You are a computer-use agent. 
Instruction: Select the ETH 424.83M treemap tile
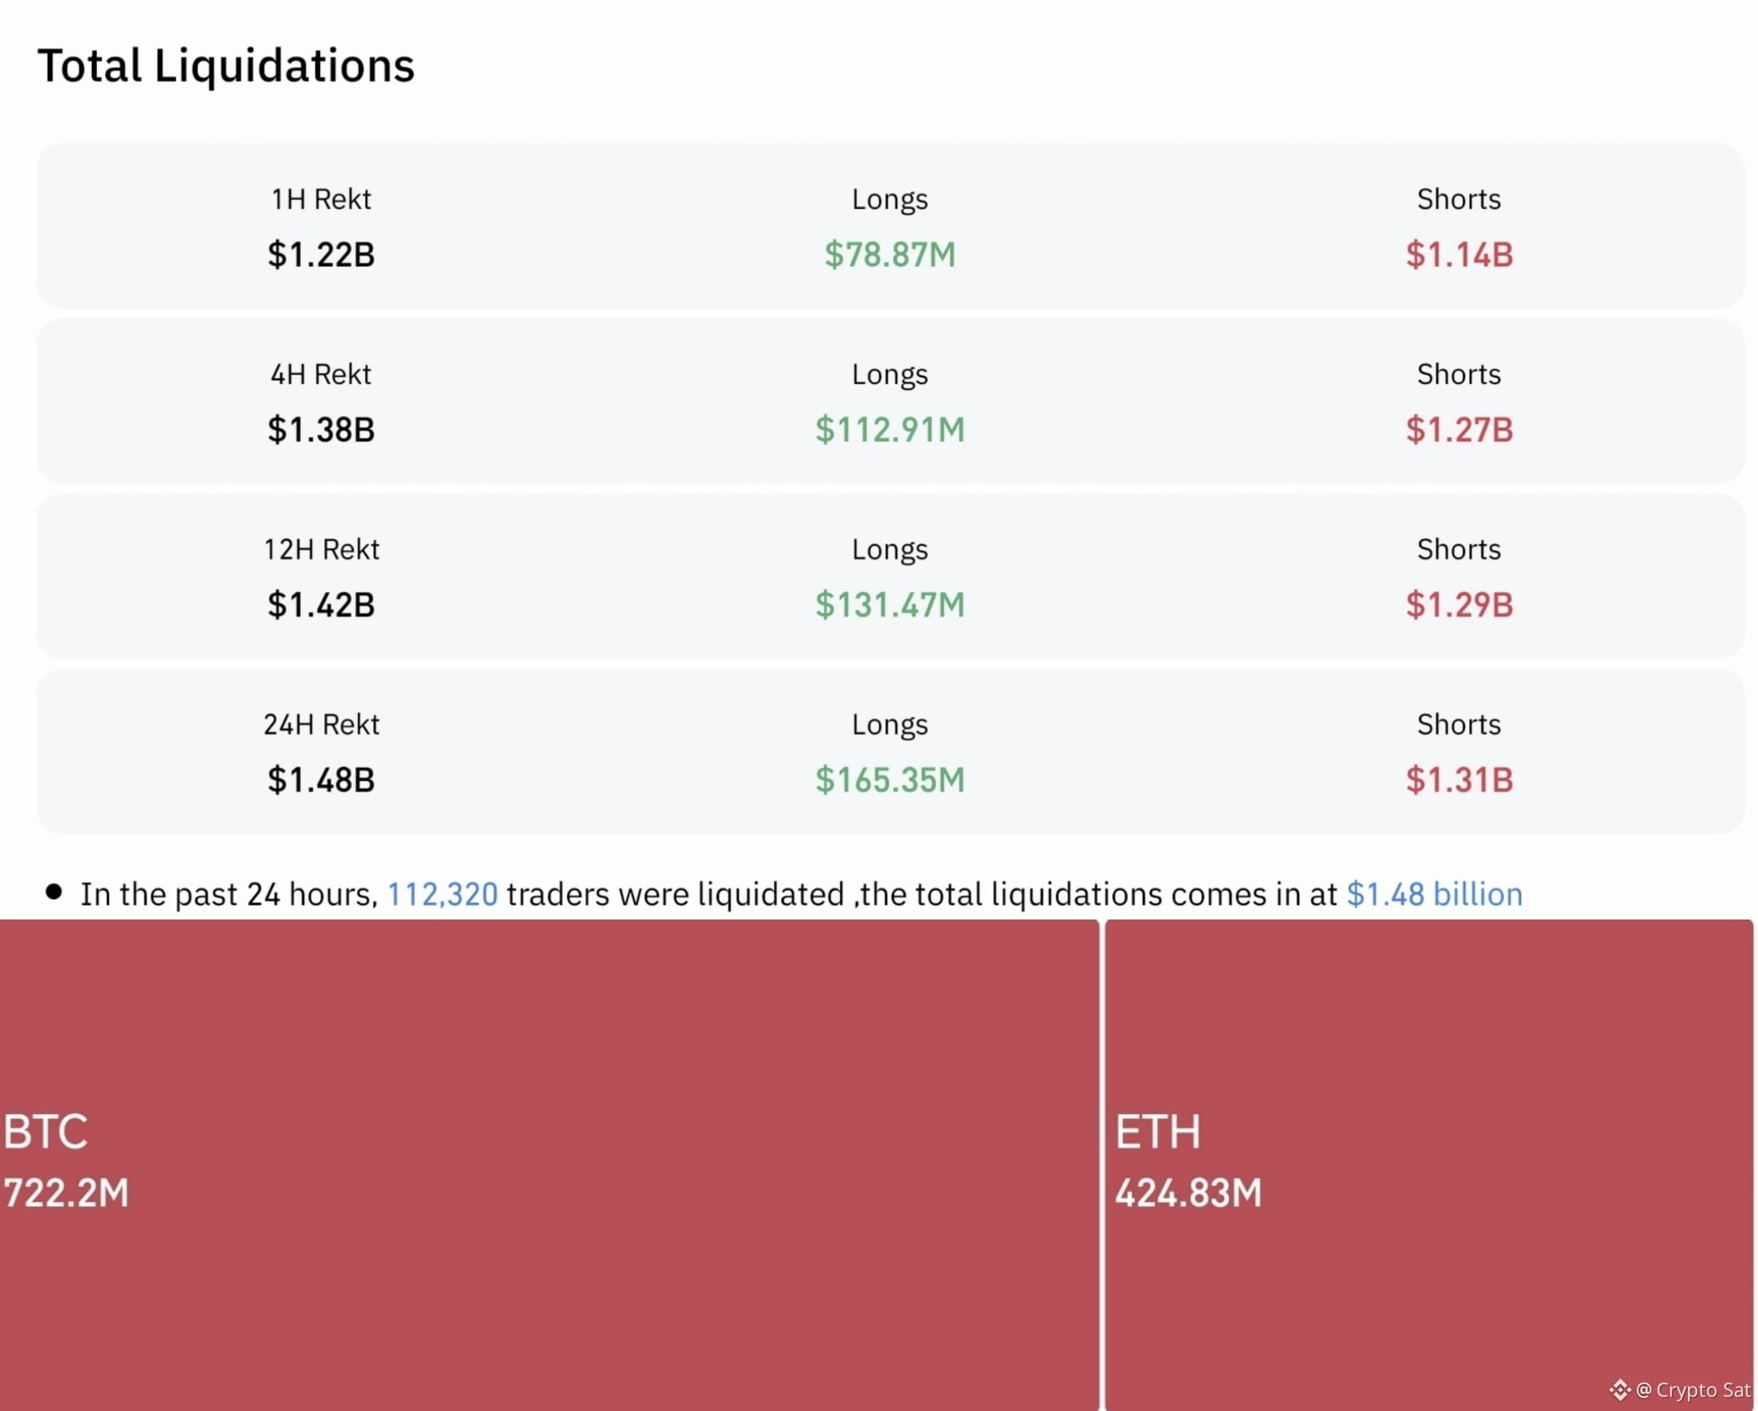click(1428, 1164)
